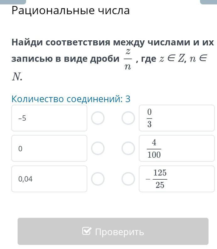Click the gray tab at top-left corner

click(13, 2)
